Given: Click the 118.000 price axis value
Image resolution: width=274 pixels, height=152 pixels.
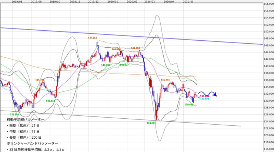Looking at the screenshot, I should pyautogui.click(x=269, y=142).
